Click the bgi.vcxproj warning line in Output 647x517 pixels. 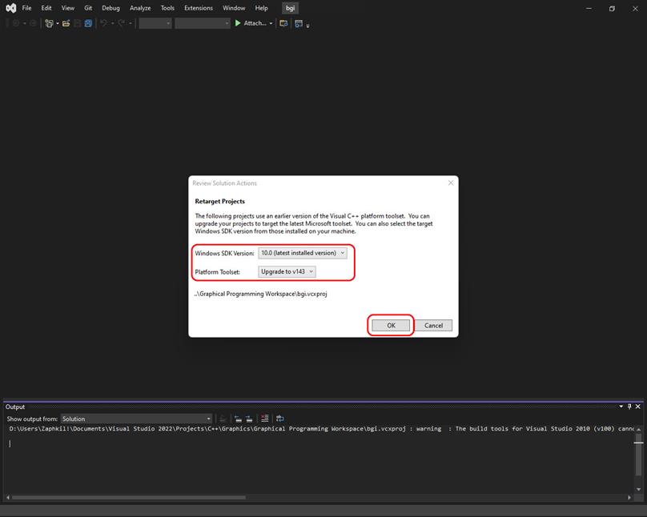click(321, 429)
